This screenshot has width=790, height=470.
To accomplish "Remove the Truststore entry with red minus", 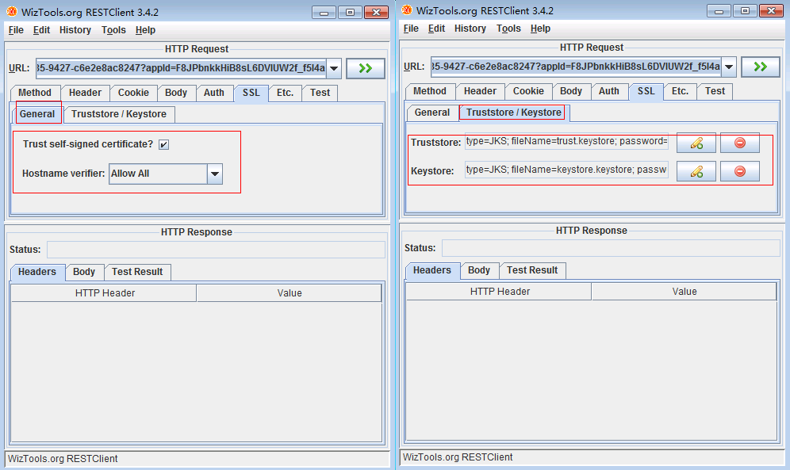I will coord(739,143).
